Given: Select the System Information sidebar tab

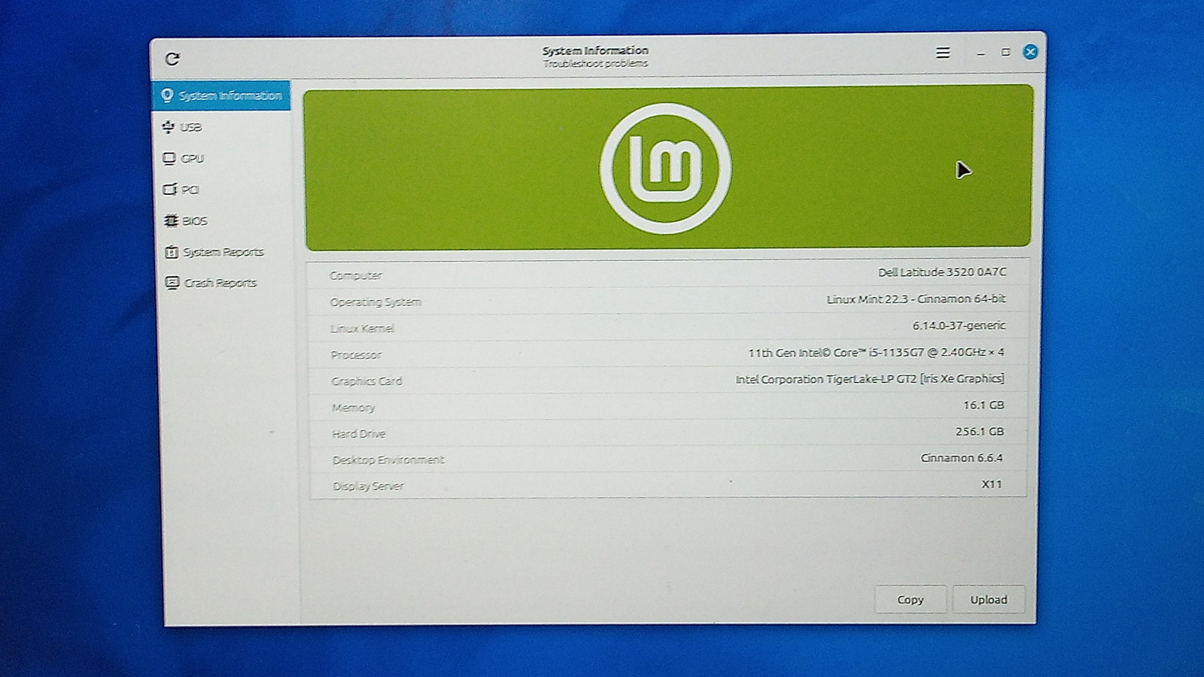Looking at the screenshot, I should (x=221, y=96).
